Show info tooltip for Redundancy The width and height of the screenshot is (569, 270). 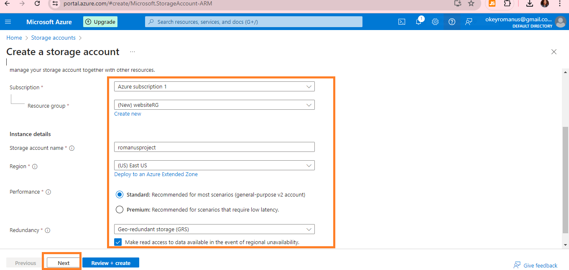(x=48, y=230)
